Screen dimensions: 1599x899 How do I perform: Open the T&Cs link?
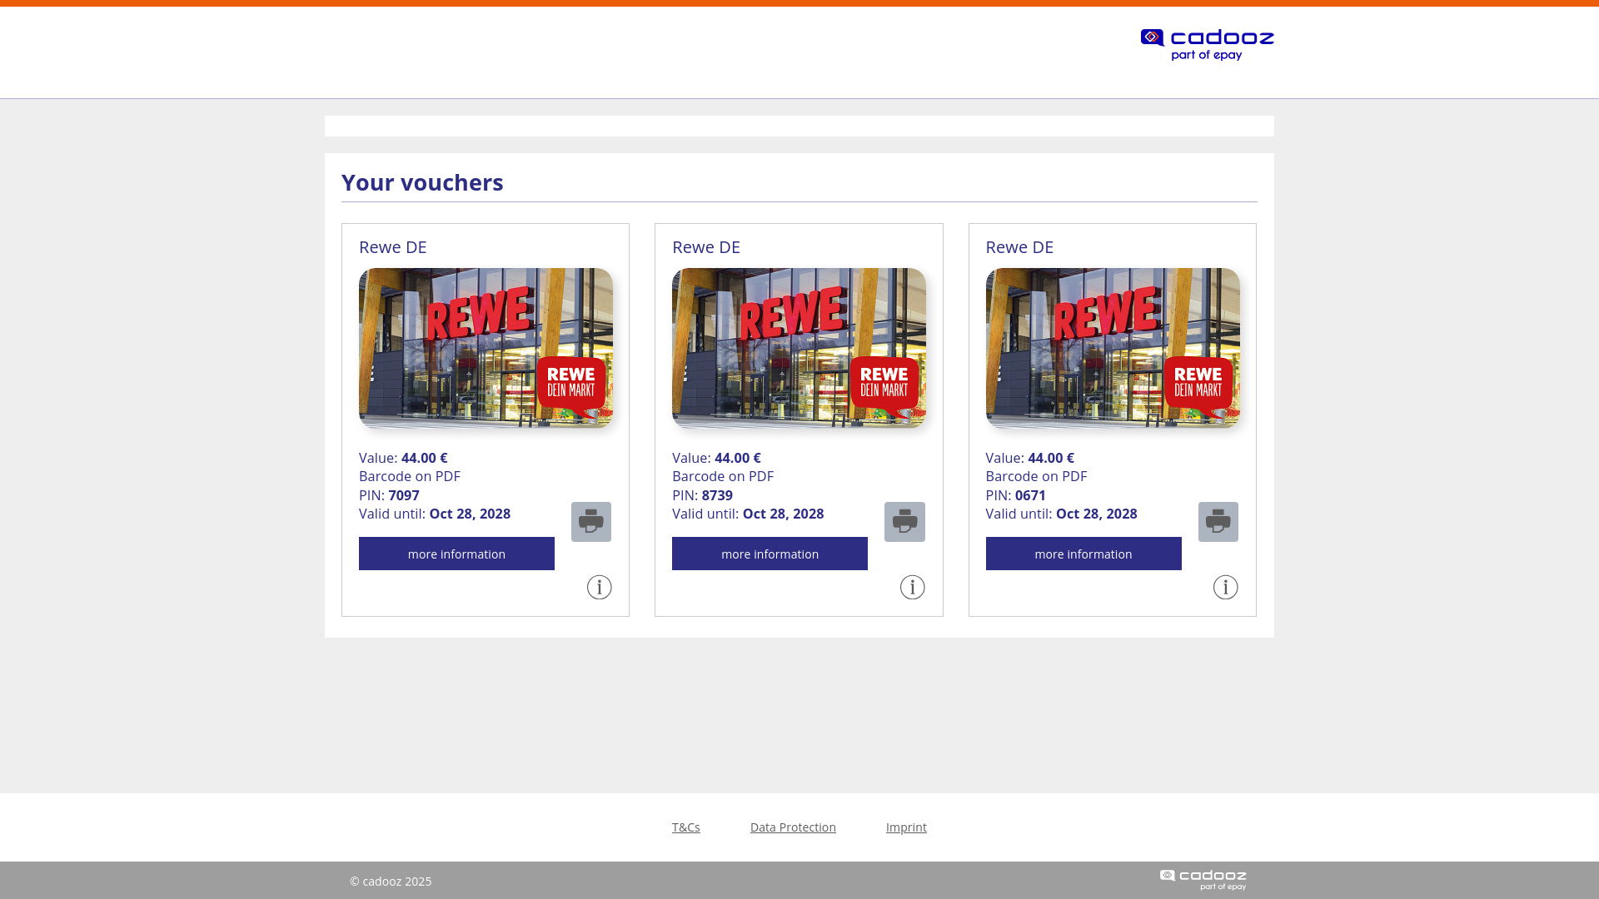point(686,827)
